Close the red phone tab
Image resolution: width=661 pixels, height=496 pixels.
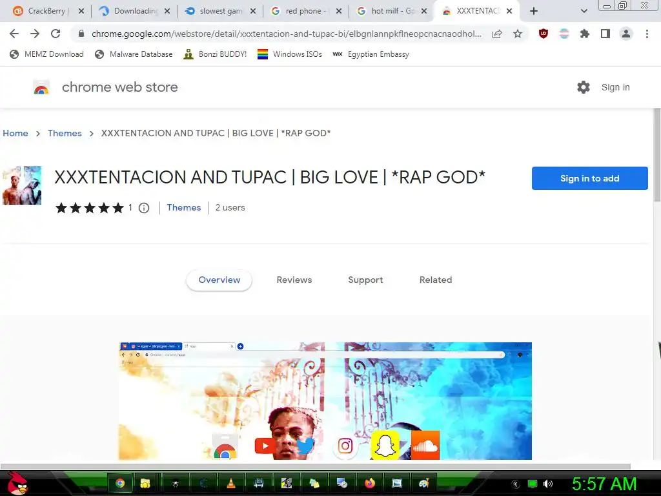(338, 12)
